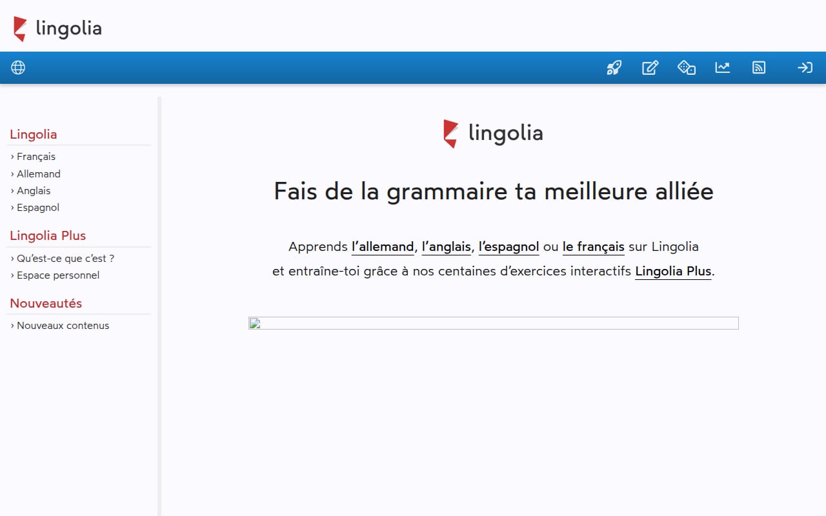Open the progress chart icon
Viewport: 826px width, 516px height.
point(723,67)
